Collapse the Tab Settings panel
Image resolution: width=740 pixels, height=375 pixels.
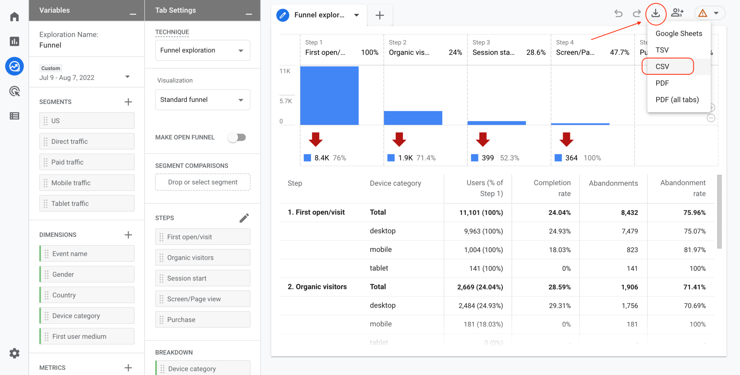pyautogui.click(x=249, y=14)
